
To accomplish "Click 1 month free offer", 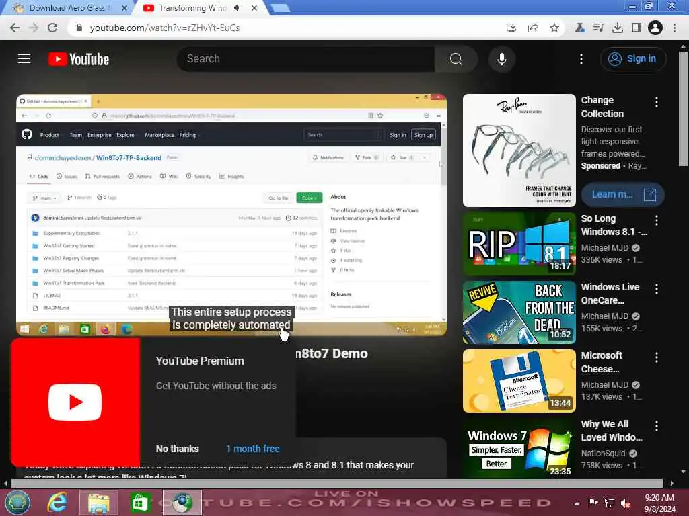I will [253, 449].
